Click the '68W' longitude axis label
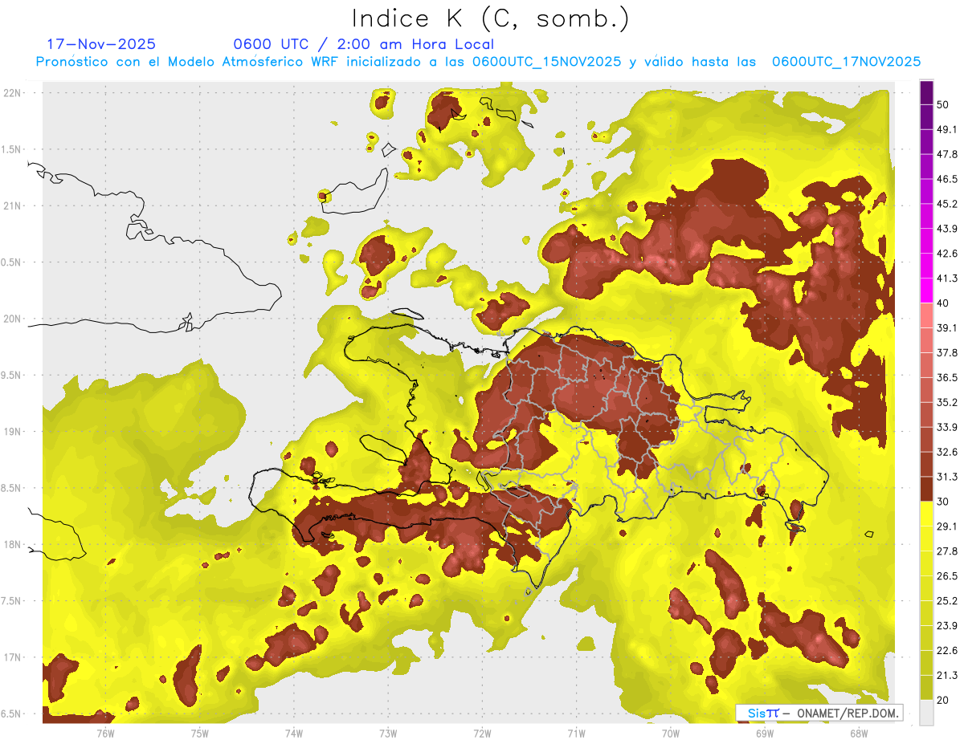 [858, 734]
